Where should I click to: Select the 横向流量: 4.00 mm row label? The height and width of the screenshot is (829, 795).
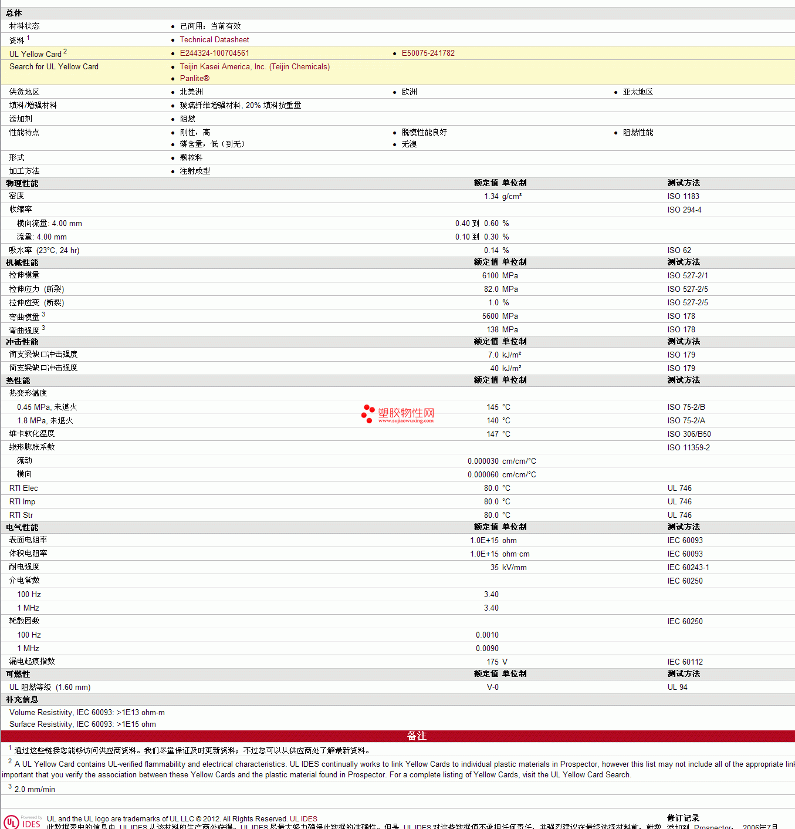pyautogui.click(x=49, y=223)
